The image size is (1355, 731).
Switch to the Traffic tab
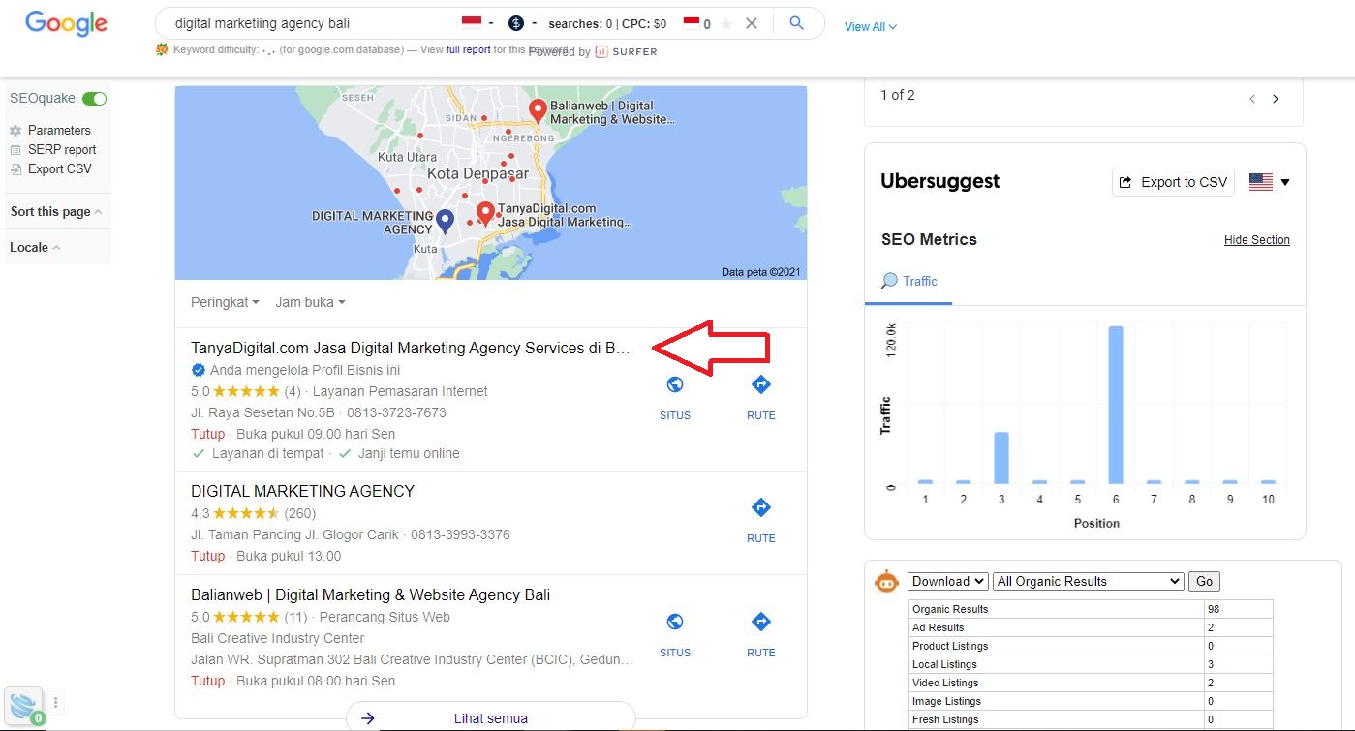908,281
